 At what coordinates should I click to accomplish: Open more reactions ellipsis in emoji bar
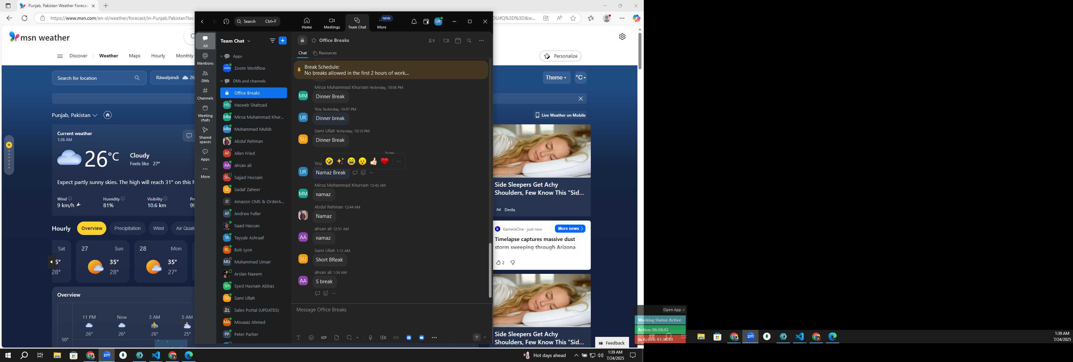tap(399, 161)
